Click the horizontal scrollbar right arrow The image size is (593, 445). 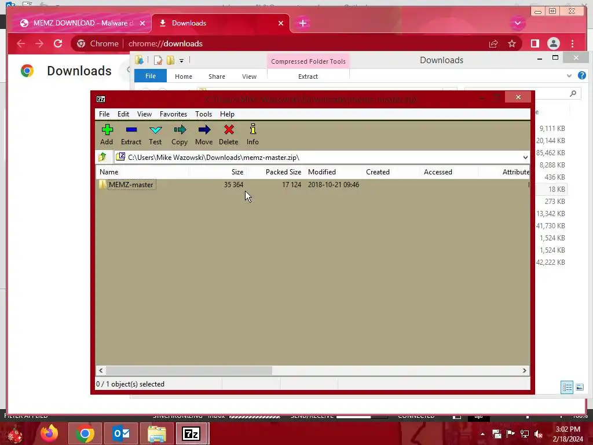[524, 370]
